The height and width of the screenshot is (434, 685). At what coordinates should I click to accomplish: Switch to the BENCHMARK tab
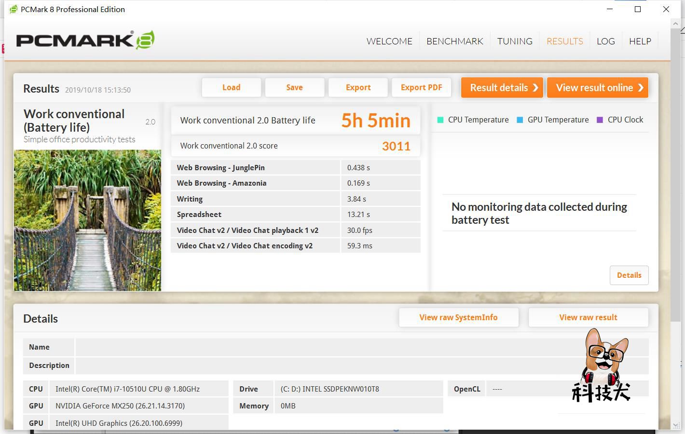[x=455, y=41]
